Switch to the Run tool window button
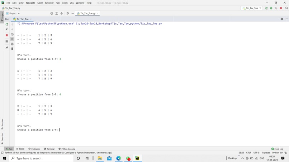The height and width of the screenshot is (162, 289). tap(9, 149)
